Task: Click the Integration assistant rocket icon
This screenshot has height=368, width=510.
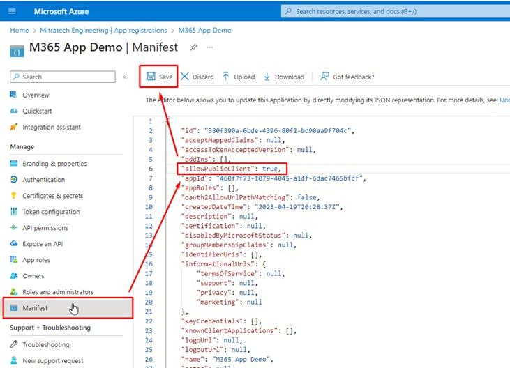Action: click(14, 127)
